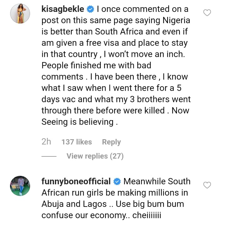Click the short line left of View replies

click(x=49, y=156)
